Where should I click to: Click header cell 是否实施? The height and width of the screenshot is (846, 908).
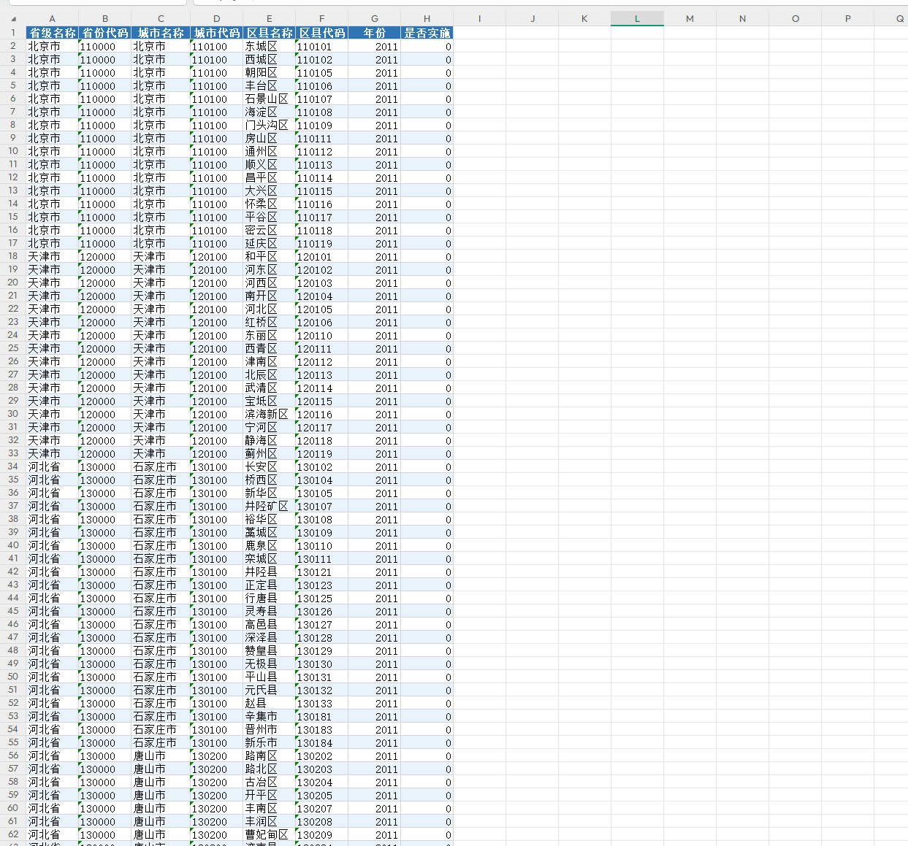point(427,33)
